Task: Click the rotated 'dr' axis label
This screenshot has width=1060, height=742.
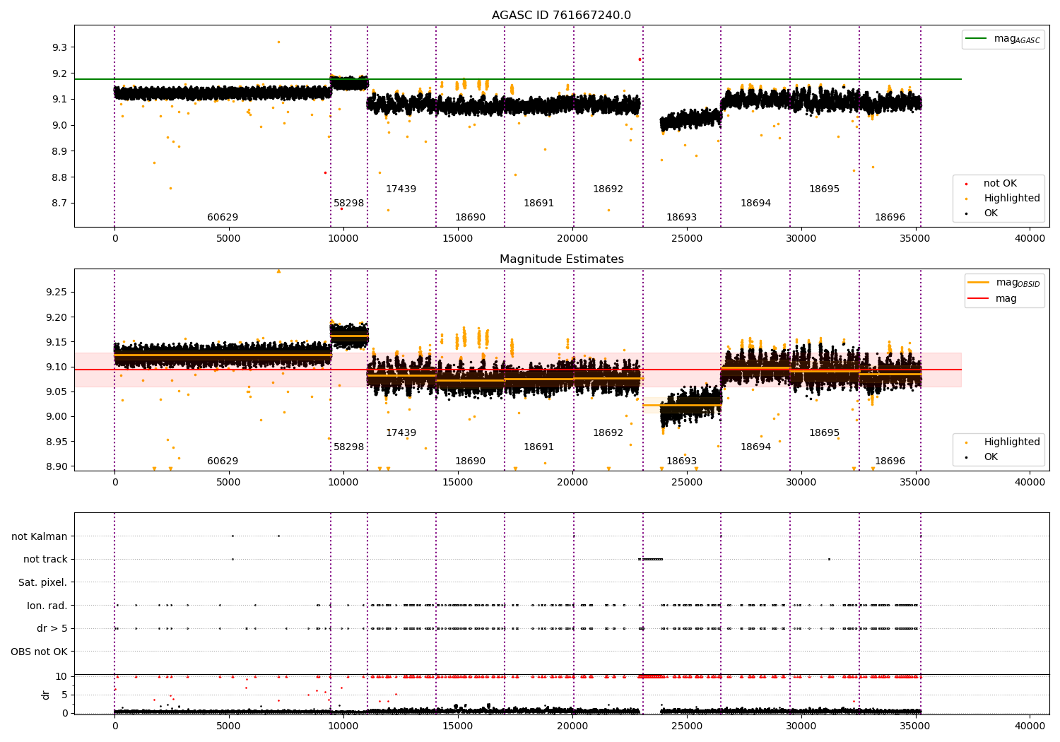Action: (x=46, y=695)
